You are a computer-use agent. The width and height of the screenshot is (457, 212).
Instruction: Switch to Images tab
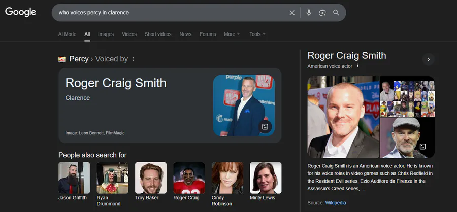point(106,34)
